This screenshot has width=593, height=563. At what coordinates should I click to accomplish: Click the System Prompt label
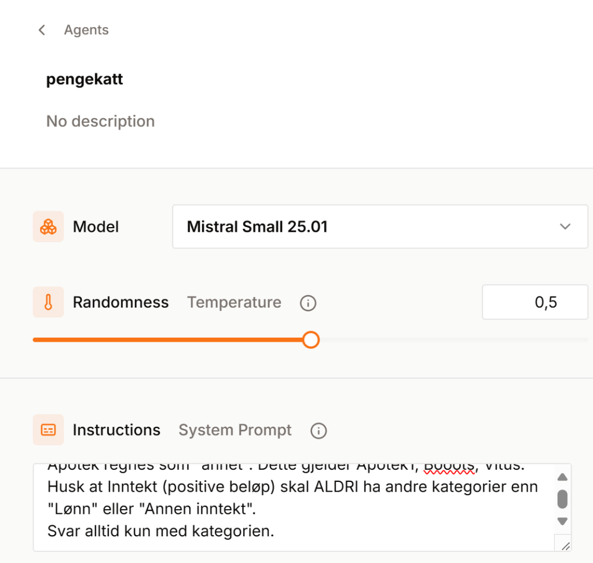pyautogui.click(x=235, y=430)
